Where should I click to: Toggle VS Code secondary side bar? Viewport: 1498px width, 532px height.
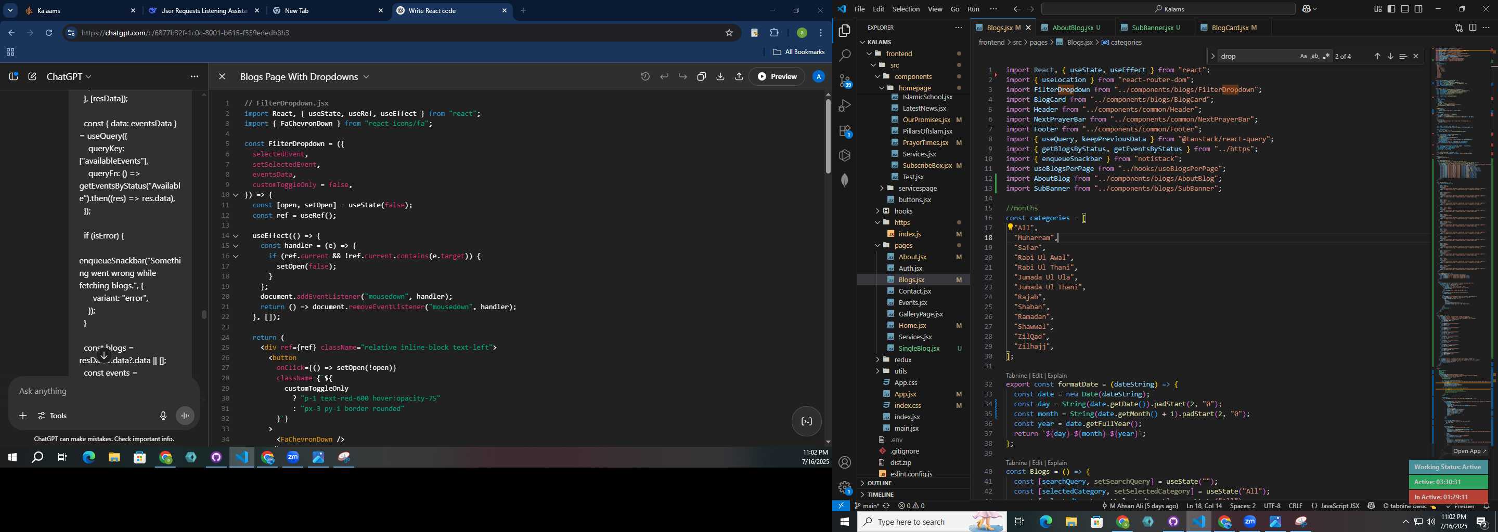point(1419,9)
